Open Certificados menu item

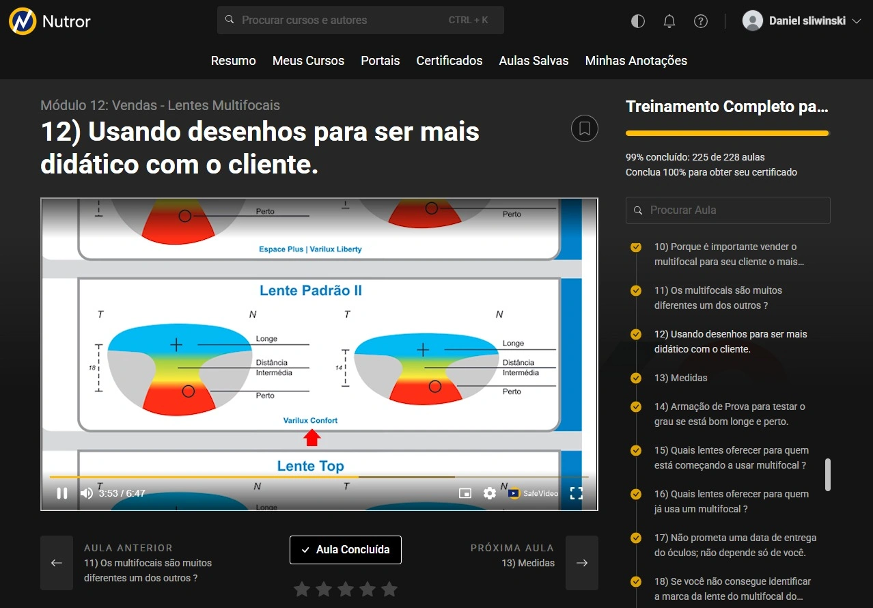coord(449,61)
